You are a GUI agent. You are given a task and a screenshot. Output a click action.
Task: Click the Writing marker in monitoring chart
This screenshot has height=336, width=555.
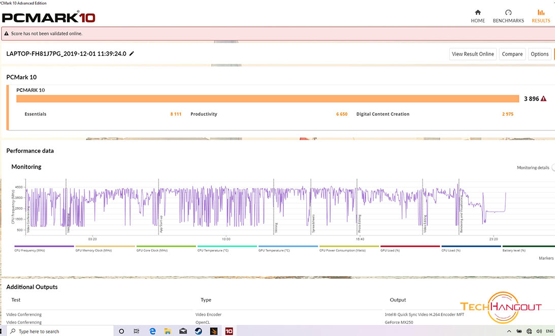tap(276, 227)
